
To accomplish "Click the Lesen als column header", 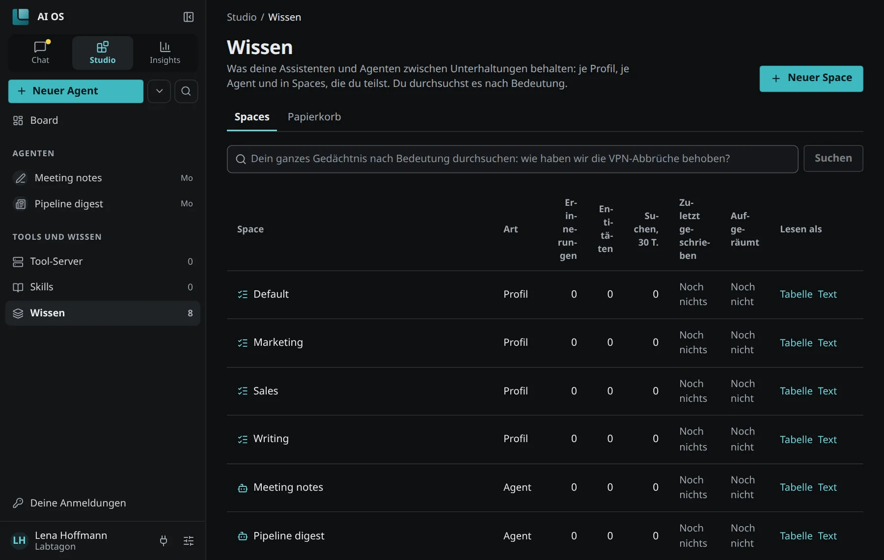I will click(x=801, y=229).
